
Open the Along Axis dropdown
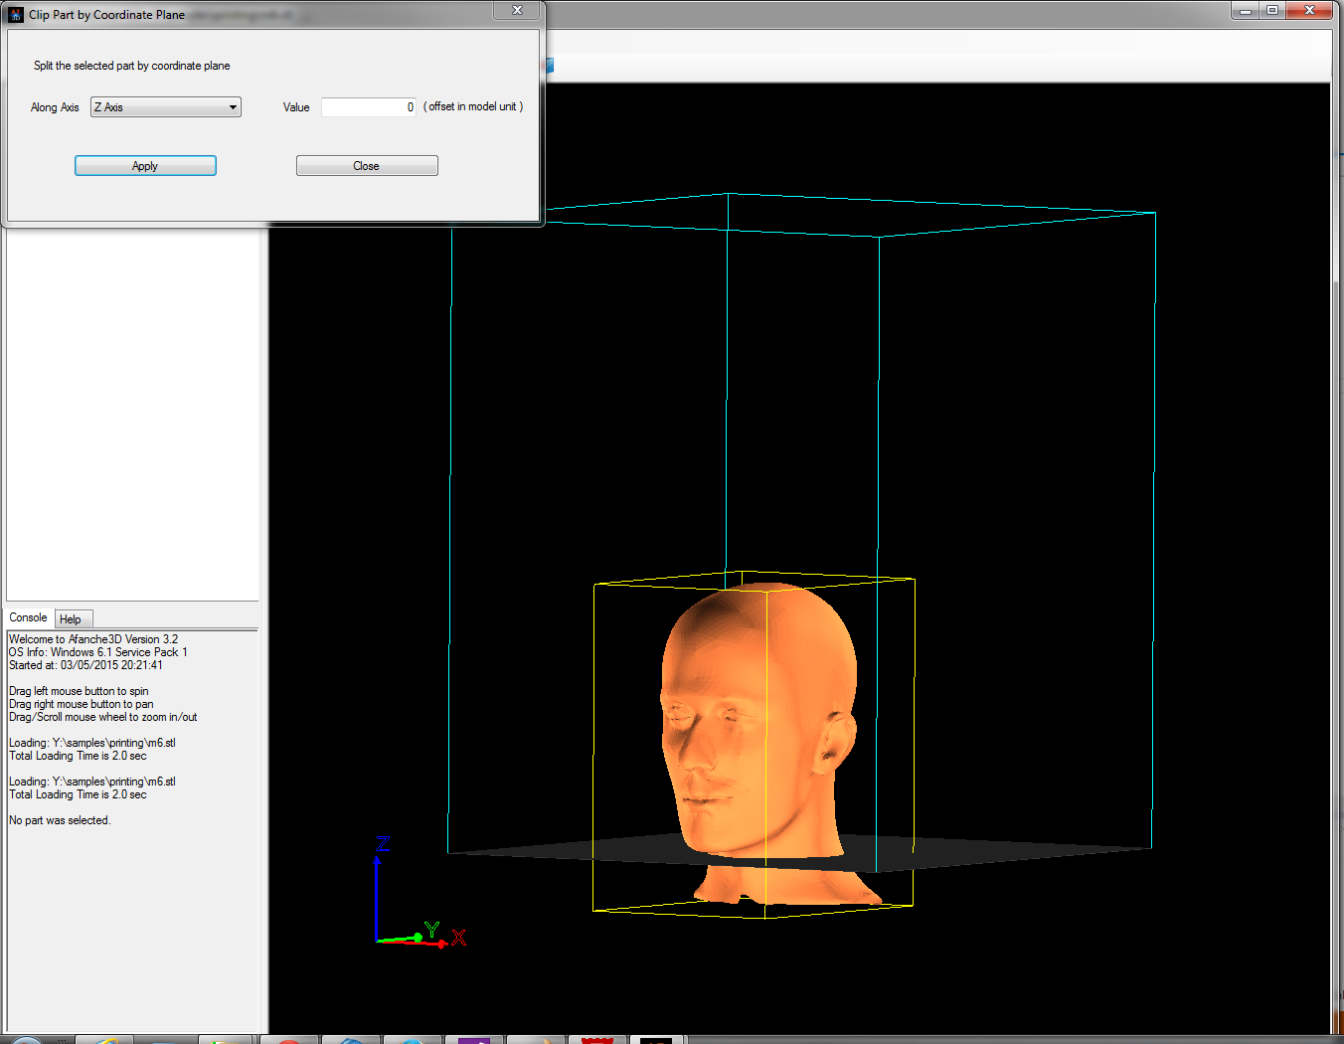(x=166, y=107)
